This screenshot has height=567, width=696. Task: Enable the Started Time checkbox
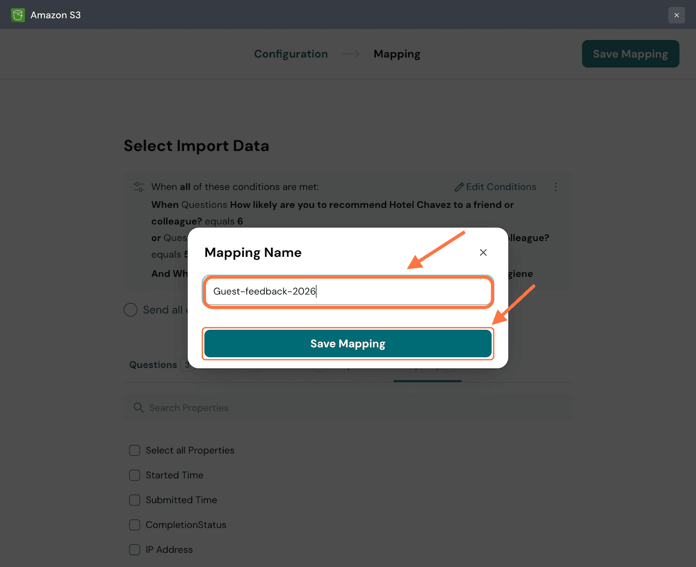coord(135,475)
